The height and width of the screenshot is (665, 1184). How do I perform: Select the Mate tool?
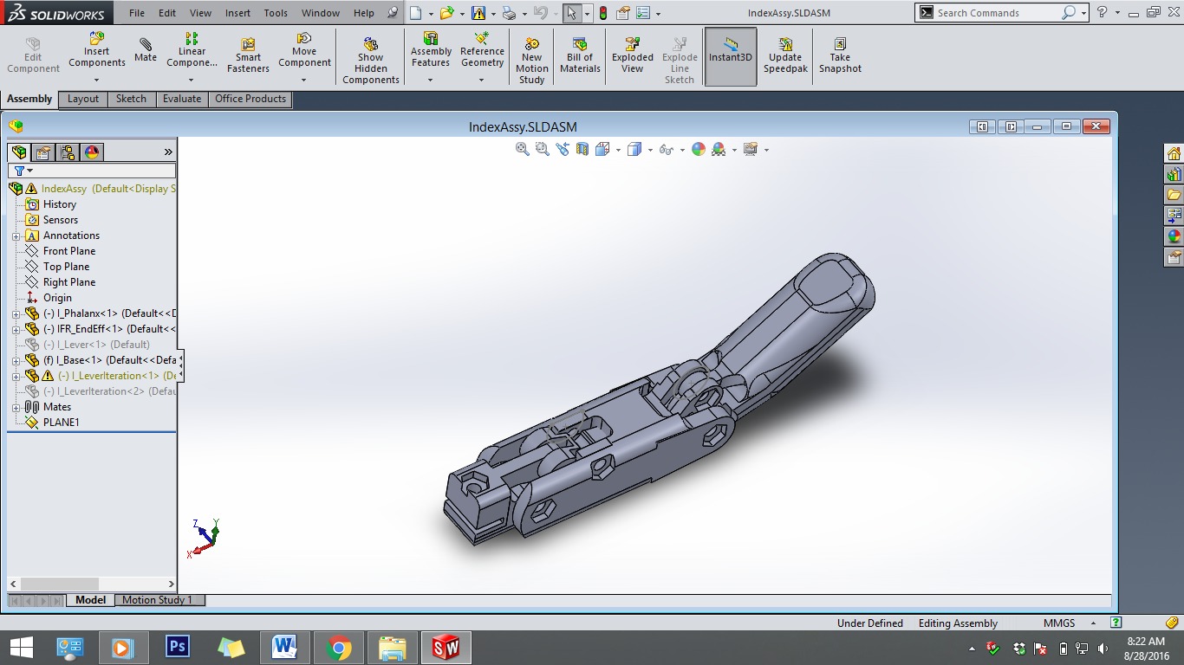coord(146,50)
